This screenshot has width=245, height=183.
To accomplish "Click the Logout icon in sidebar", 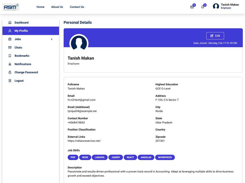I will pyautogui.click(x=10, y=81).
